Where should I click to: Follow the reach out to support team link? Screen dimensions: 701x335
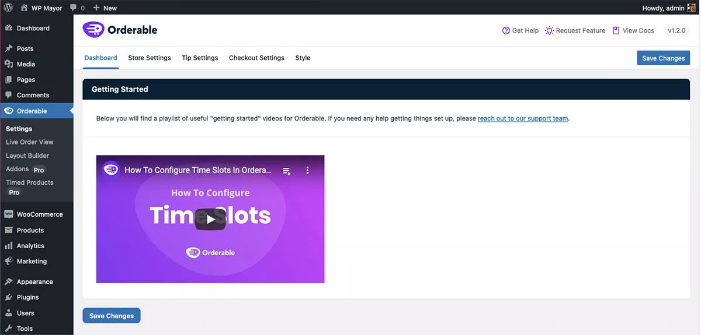(x=523, y=118)
